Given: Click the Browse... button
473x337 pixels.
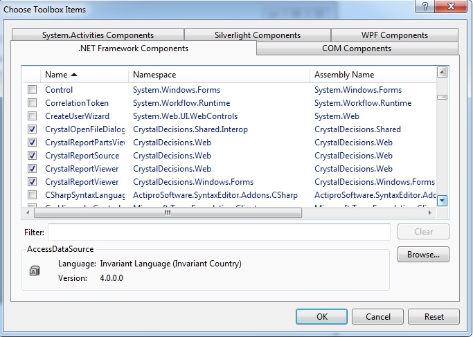Looking at the screenshot, I should click(423, 255).
